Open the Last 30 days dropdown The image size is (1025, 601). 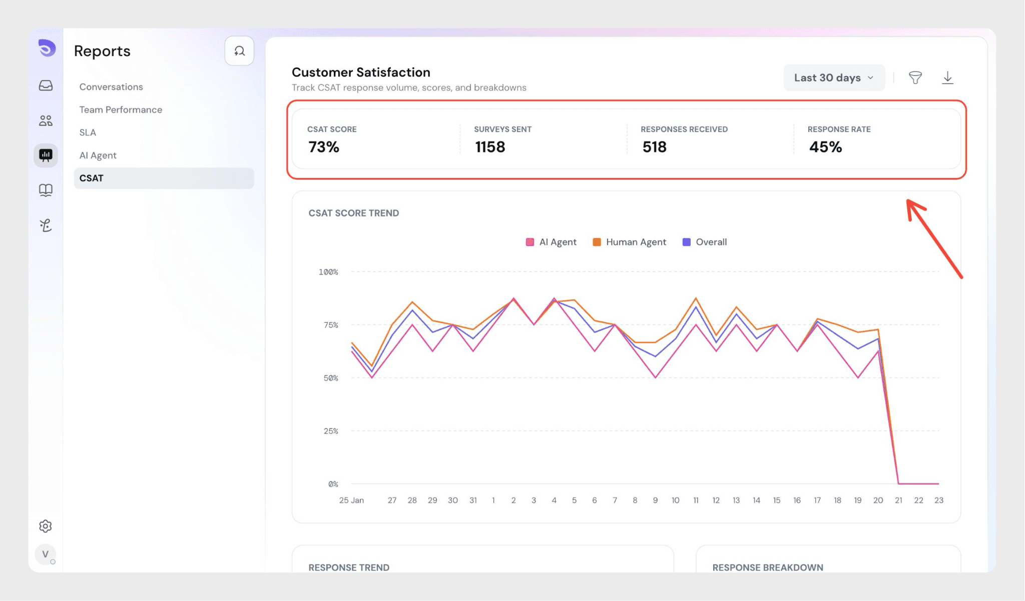tap(834, 77)
